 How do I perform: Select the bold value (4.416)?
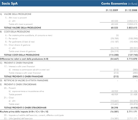[x=134, y=108]
